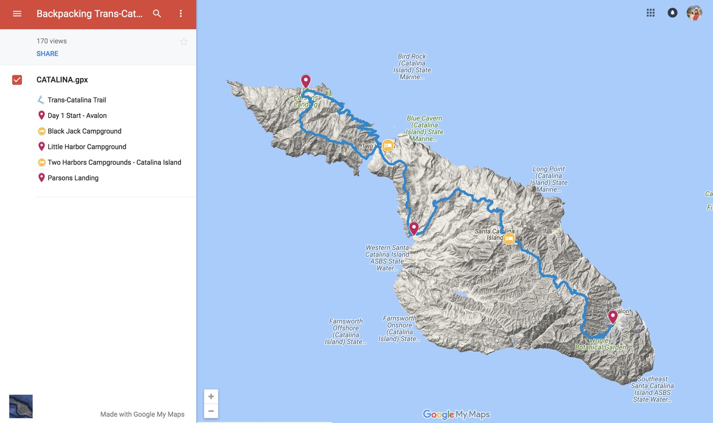The image size is (713, 423).
Task: Click the Avalon red pin on map
Action: coord(613,317)
